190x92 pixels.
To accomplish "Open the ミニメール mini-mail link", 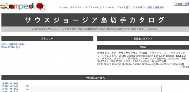I will (108, 7).
